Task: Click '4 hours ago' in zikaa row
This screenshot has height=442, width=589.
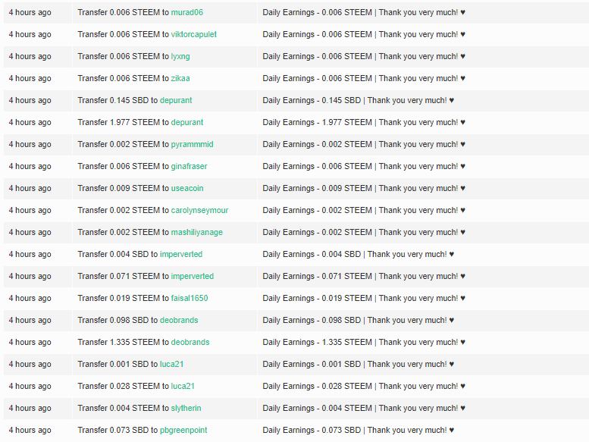Action: click(30, 79)
